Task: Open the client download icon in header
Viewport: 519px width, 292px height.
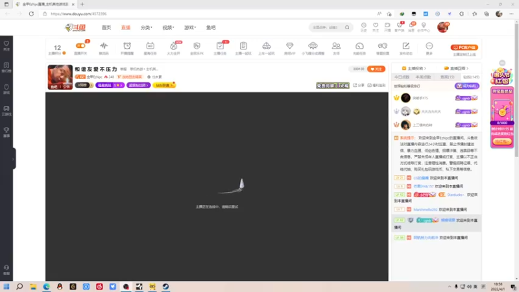Action: (x=400, y=25)
